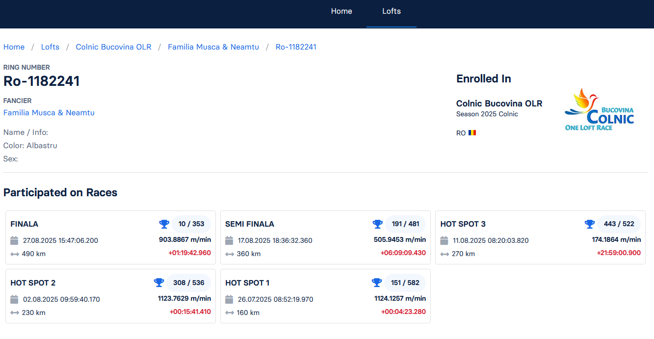Click the distance arrow icon beside 230 km
Screen dimensions: 654x339
[14, 313]
